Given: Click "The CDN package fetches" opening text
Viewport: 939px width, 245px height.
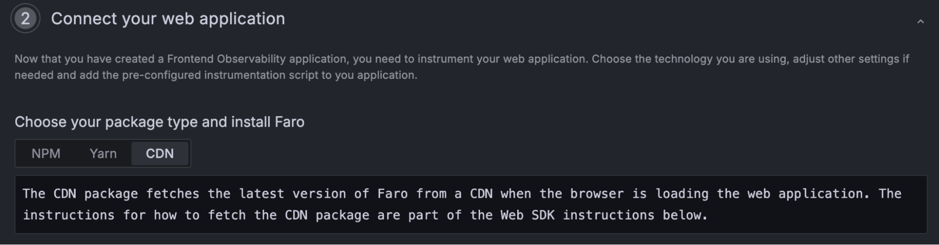Looking at the screenshot, I should (x=110, y=194).
